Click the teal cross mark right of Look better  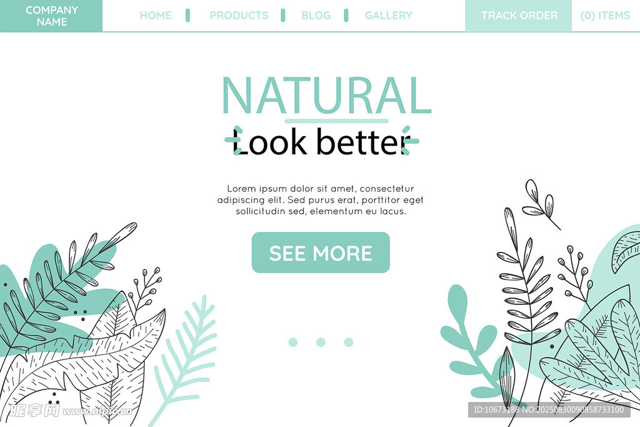[x=409, y=141]
